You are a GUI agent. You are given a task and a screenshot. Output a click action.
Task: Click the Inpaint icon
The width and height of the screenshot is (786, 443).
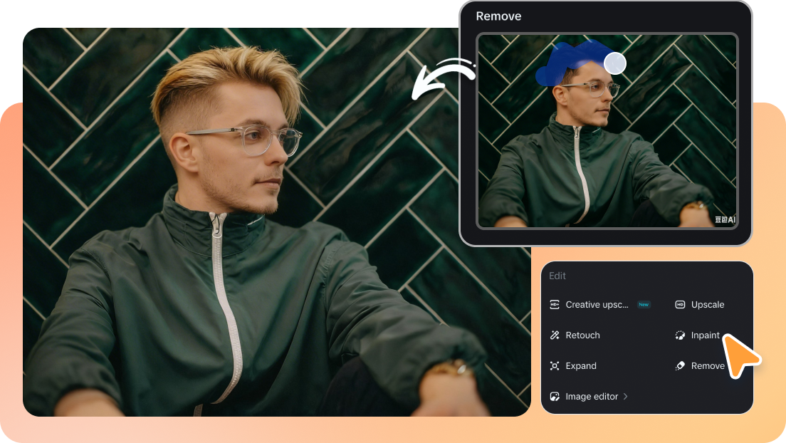click(x=680, y=335)
